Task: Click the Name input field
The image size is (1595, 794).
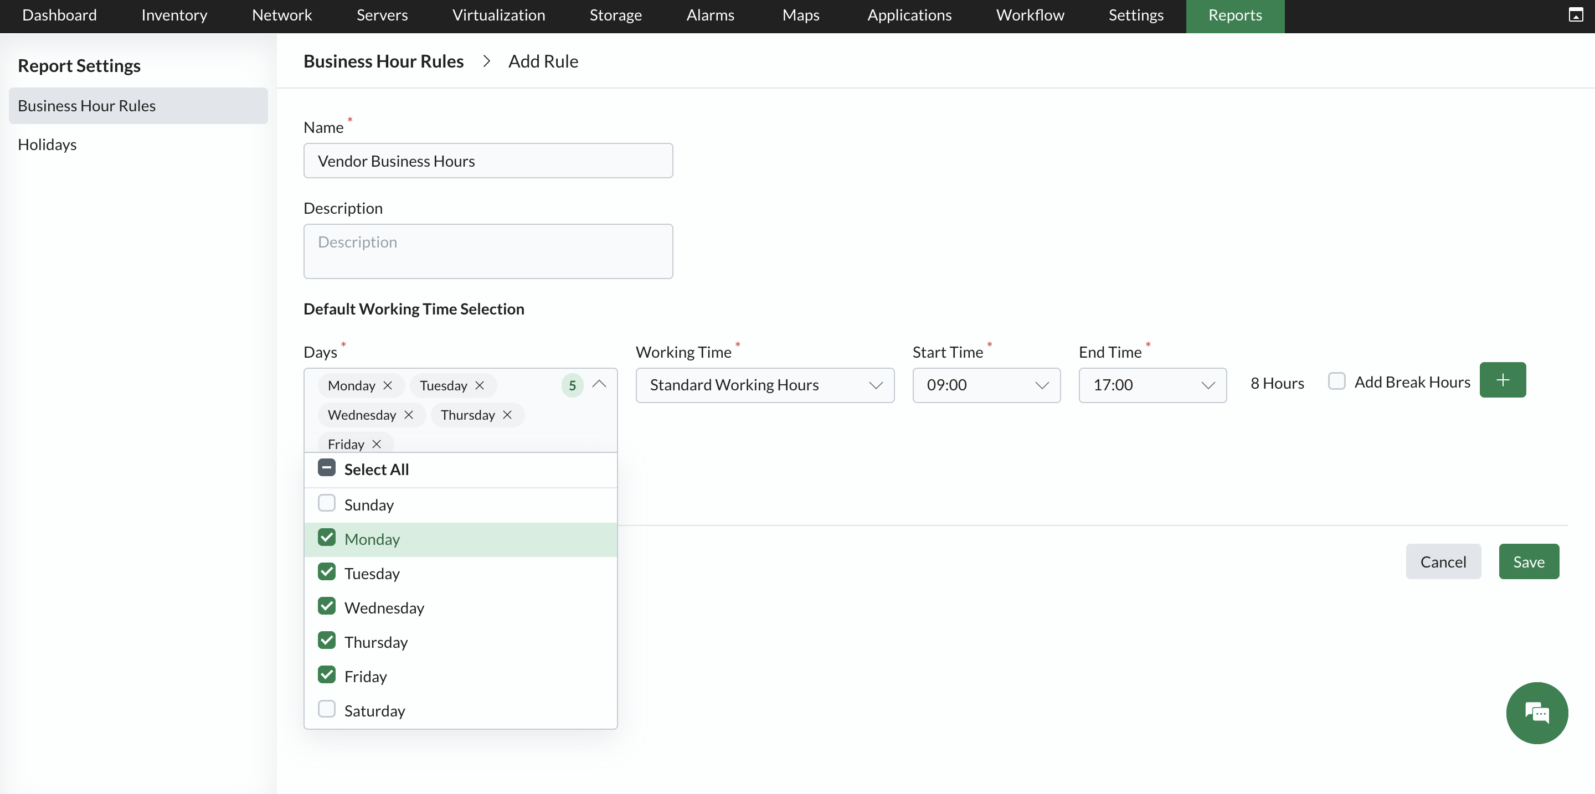Action: click(488, 161)
